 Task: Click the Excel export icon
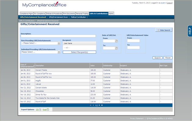pos(48,110)
